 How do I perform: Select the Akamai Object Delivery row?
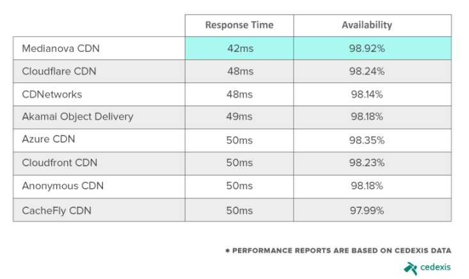[232, 117]
